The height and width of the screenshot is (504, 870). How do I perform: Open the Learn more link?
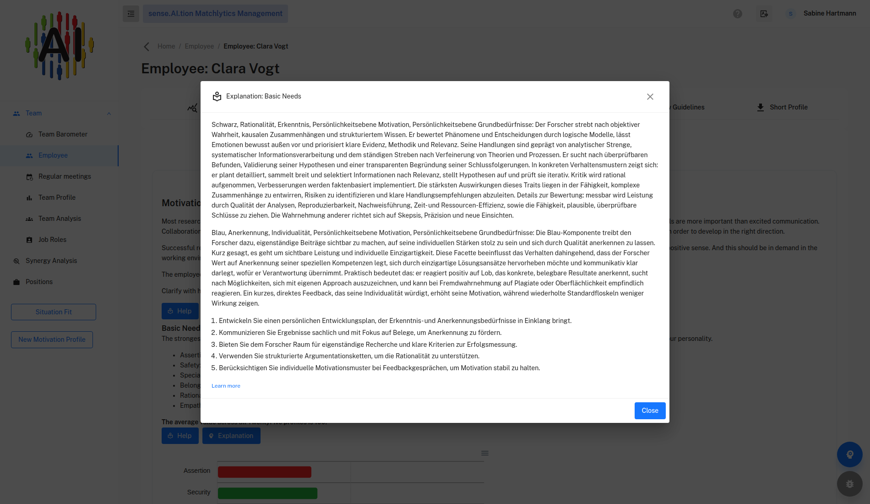pyautogui.click(x=226, y=386)
